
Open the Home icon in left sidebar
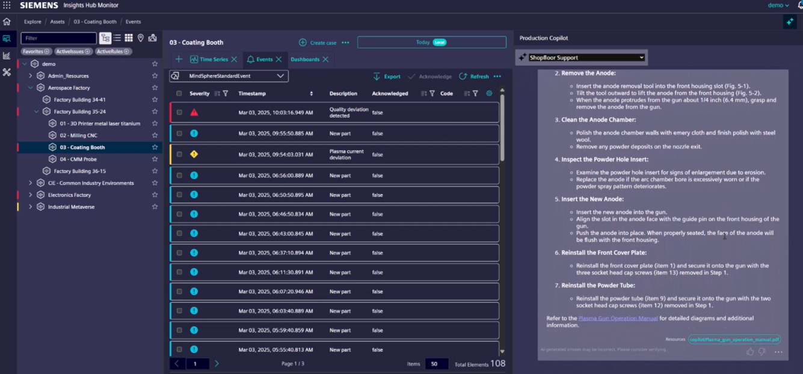tap(7, 22)
